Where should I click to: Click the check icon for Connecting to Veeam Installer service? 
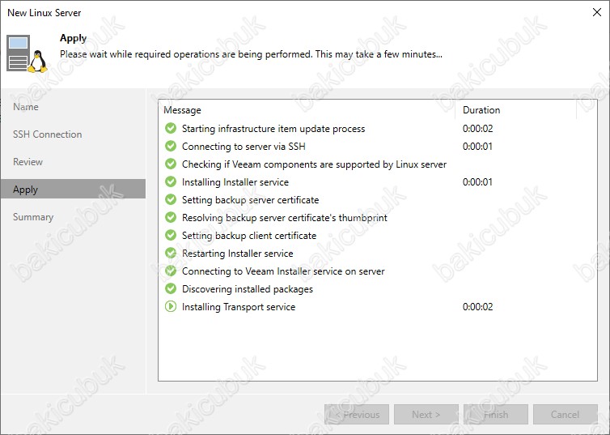(171, 271)
